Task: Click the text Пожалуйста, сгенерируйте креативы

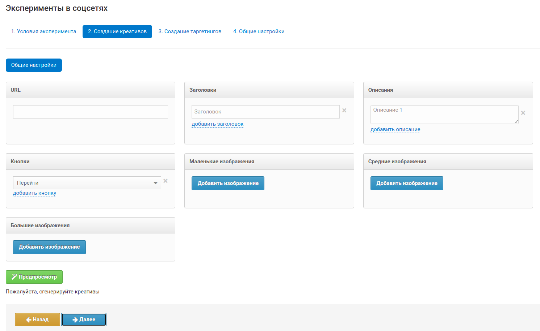Action: click(x=53, y=292)
